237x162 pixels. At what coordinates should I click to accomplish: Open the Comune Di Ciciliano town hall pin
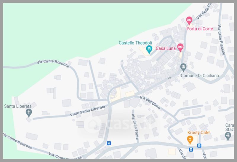click(183, 68)
